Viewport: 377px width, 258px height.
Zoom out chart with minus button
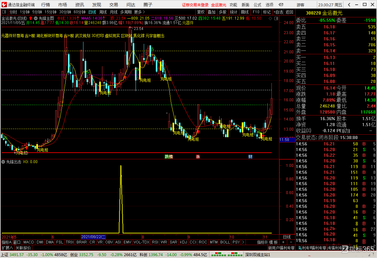click(291, 242)
